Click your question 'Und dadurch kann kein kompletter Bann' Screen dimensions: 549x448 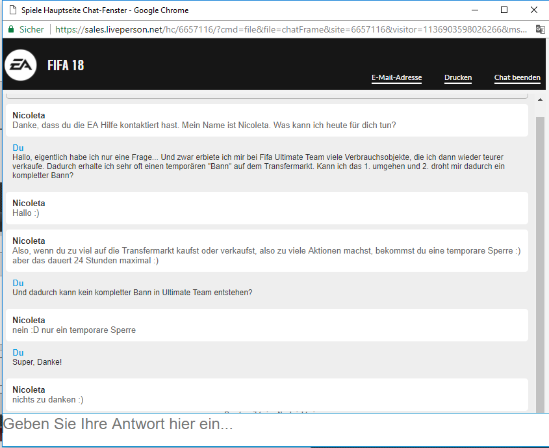133,293
